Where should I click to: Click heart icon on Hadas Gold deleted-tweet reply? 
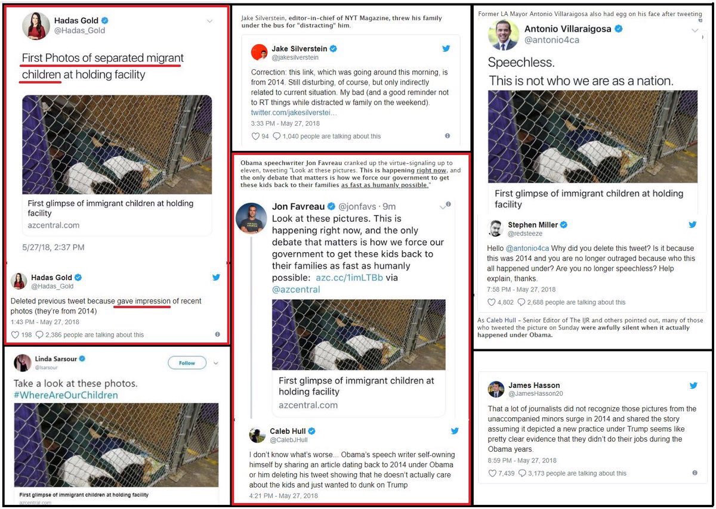point(16,334)
